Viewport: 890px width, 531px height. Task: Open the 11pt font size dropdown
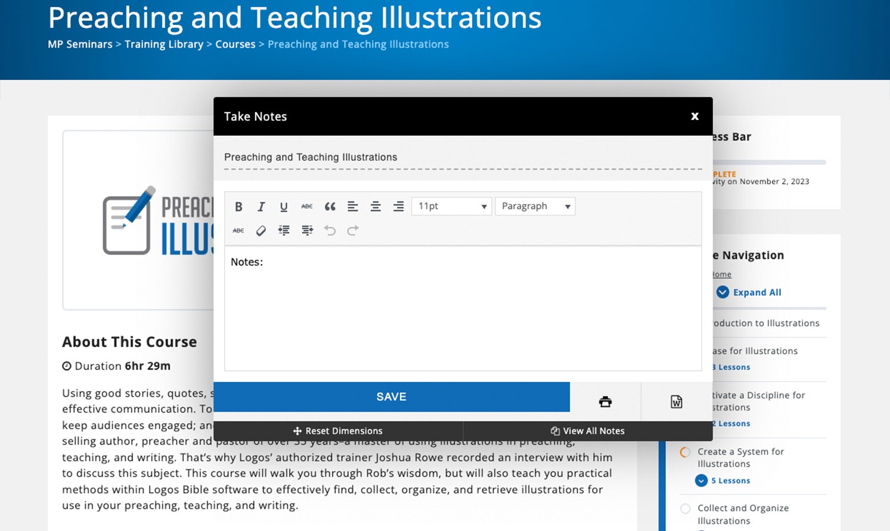[x=452, y=206]
